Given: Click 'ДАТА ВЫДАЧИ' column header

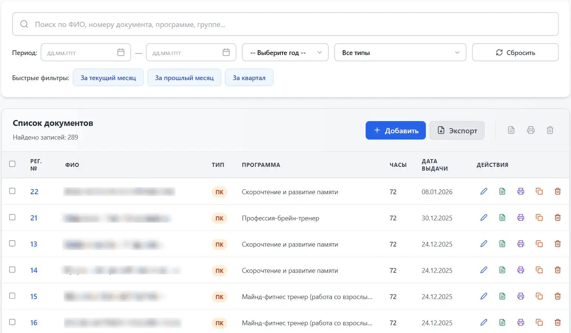Looking at the screenshot, I should 435,165.
